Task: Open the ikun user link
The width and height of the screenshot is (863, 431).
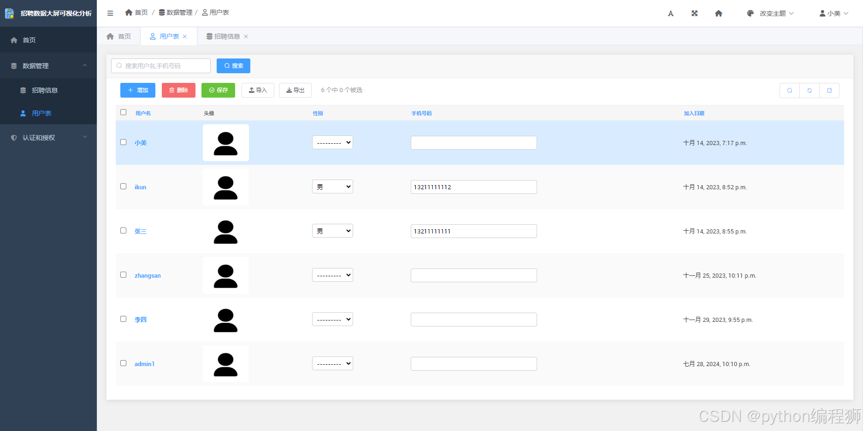Action: click(140, 187)
